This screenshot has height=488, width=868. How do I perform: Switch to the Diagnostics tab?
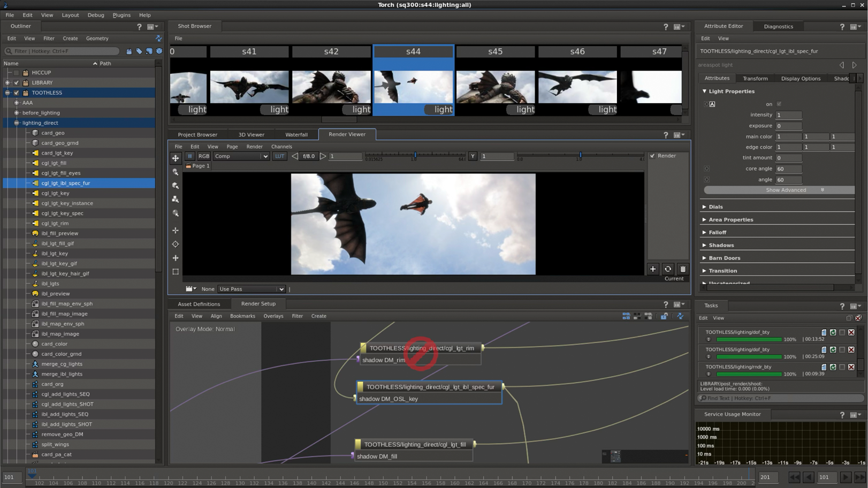[778, 26]
